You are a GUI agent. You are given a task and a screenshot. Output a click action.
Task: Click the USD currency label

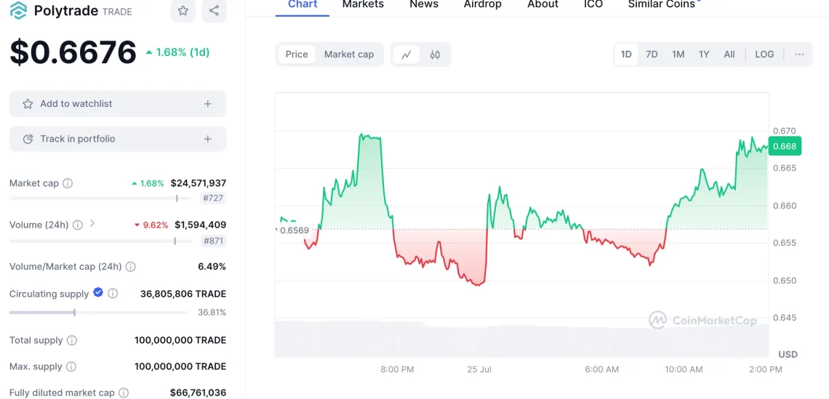pos(788,354)
